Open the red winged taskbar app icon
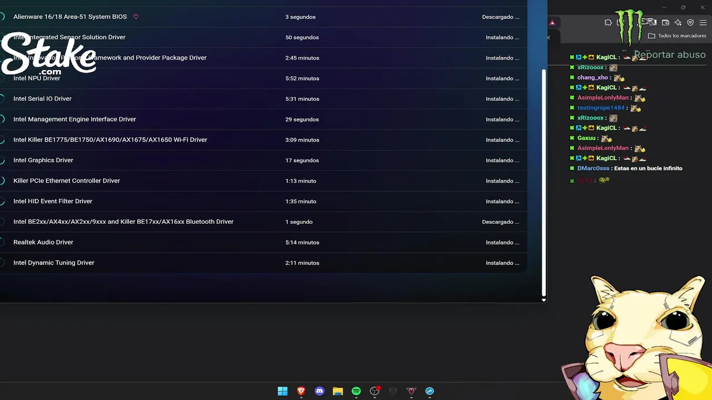Image resolution: width=712 pixels, height=400 pixels. [x=411, y=391]
